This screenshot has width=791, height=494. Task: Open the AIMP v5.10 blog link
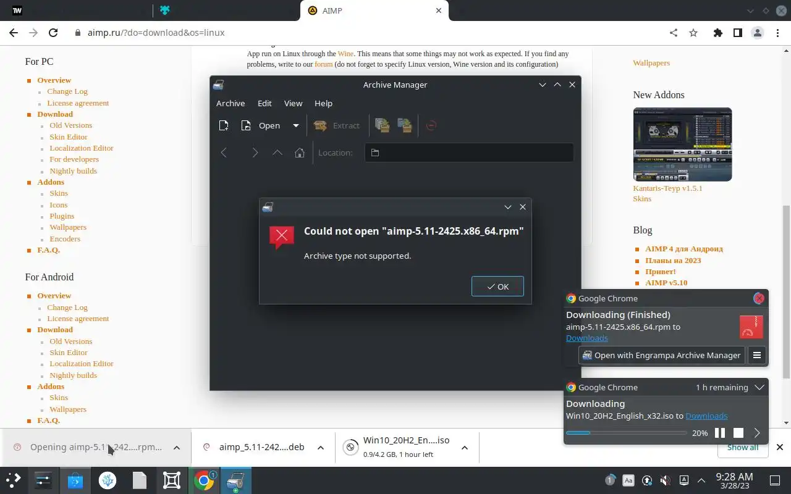(666, 283)
